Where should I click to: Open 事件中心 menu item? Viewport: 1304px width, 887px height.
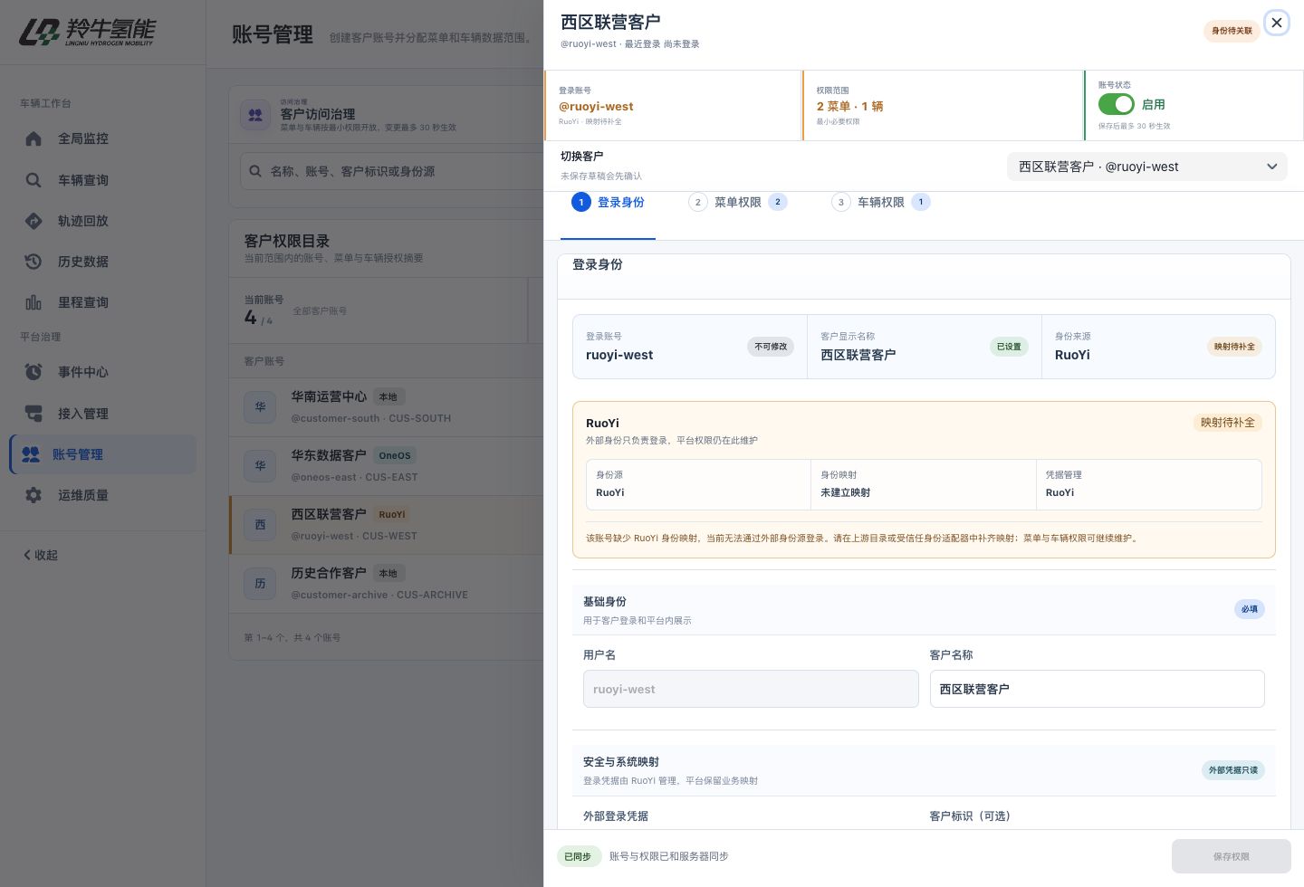pyautogui.click(x=103, y=372)
